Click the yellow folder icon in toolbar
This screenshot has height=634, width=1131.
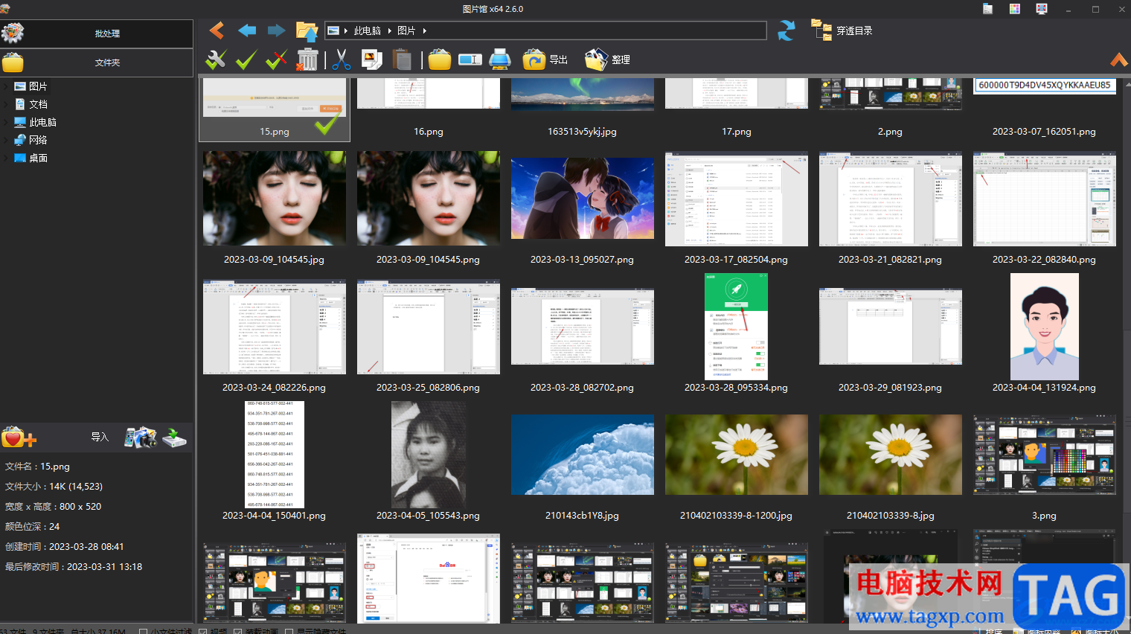[440, 60]
